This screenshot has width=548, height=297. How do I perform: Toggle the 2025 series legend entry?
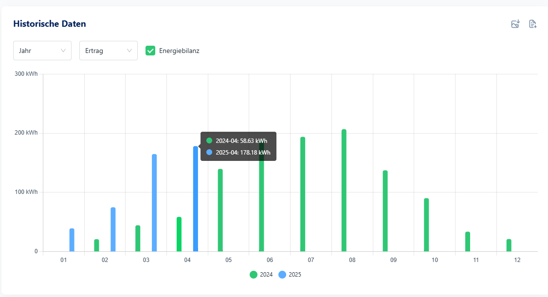290,275
